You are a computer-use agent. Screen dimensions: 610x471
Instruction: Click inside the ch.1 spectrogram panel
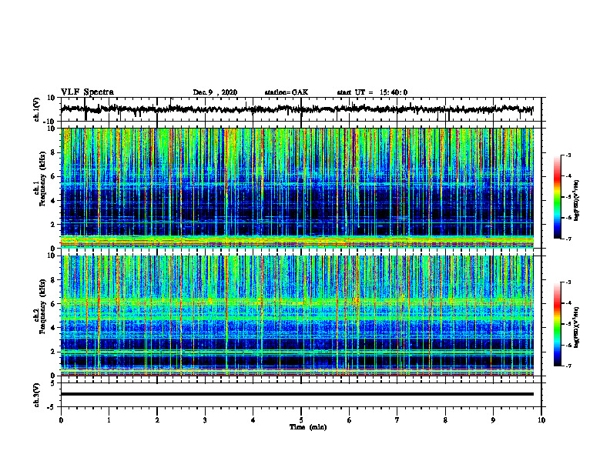297,188
